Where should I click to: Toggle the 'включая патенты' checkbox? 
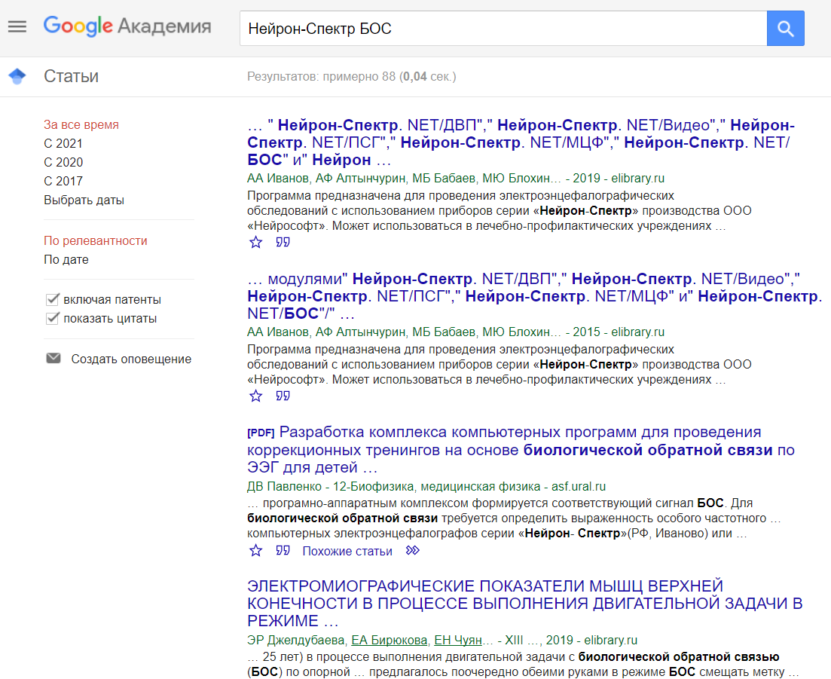[53, 299]
